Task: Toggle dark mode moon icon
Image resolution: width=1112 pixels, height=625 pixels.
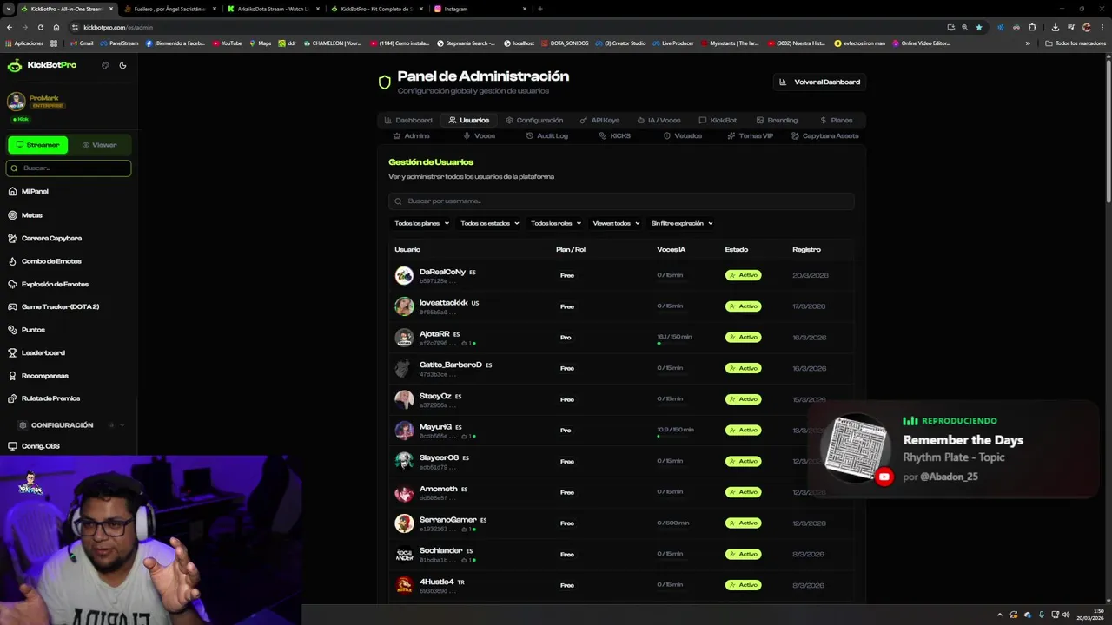Action: click(122, 65)
